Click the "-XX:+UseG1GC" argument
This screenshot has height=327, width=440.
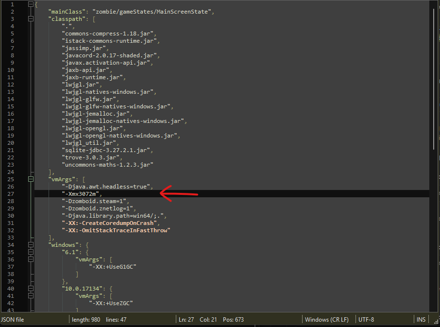113,267
